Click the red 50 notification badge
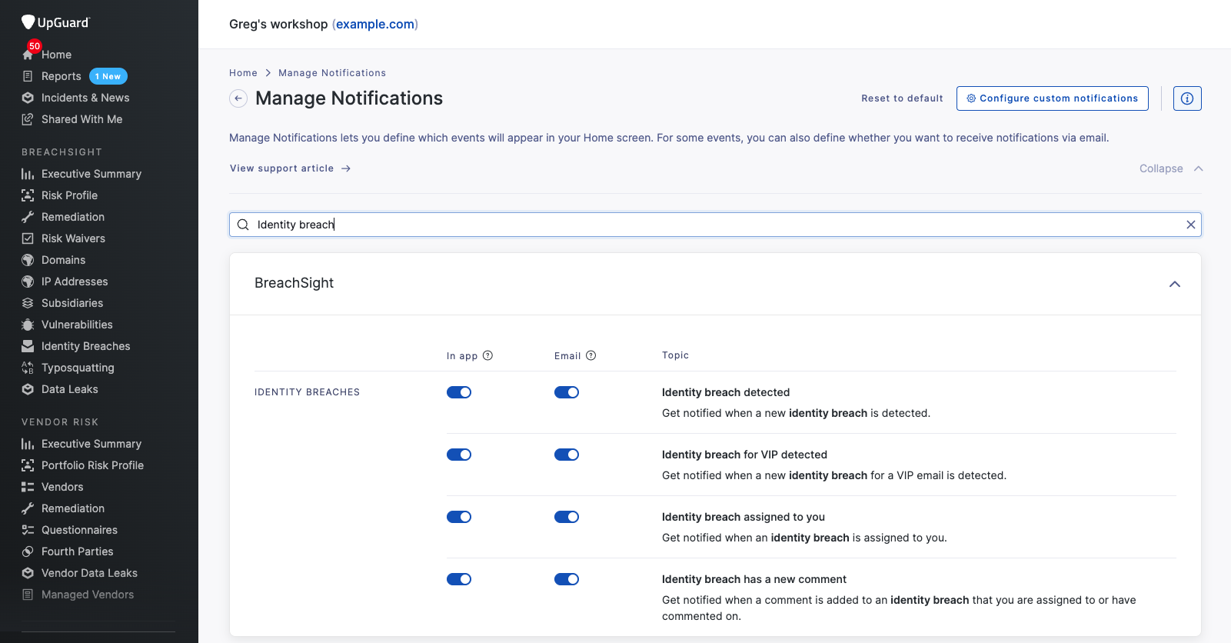Image resolution: width=1231 pixels, height=643 pixels. 35,46
